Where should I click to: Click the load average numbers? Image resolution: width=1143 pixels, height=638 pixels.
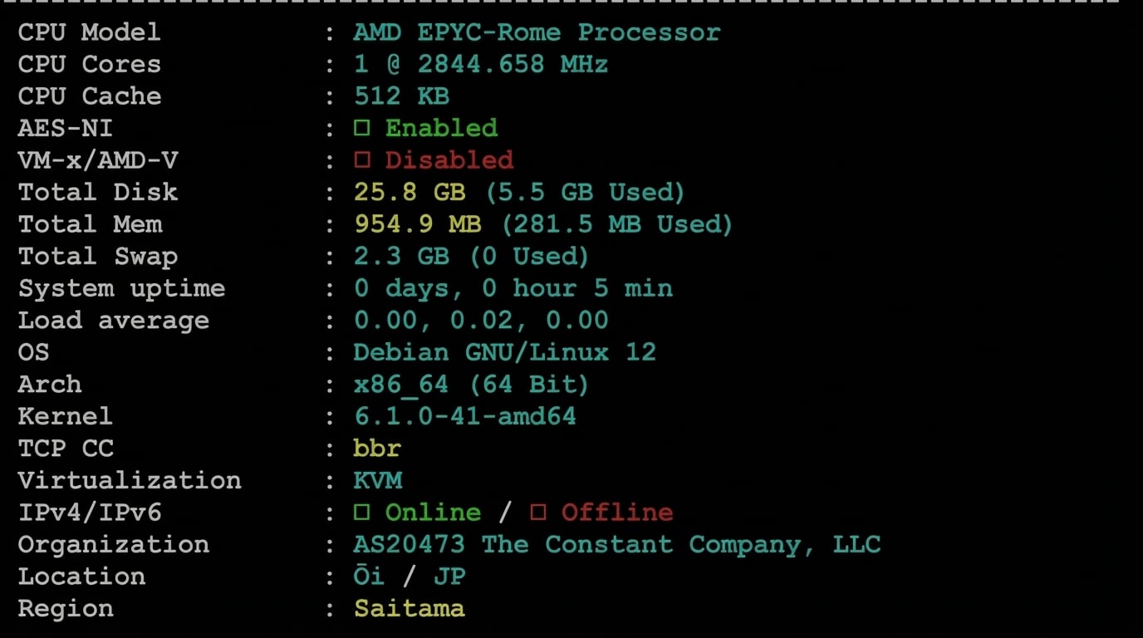pyautogui.click(x=481, y=321)
